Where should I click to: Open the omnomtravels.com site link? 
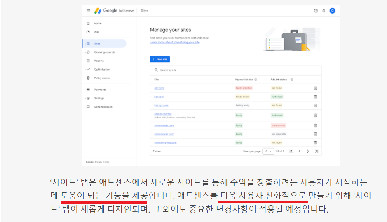coord(165,143)
